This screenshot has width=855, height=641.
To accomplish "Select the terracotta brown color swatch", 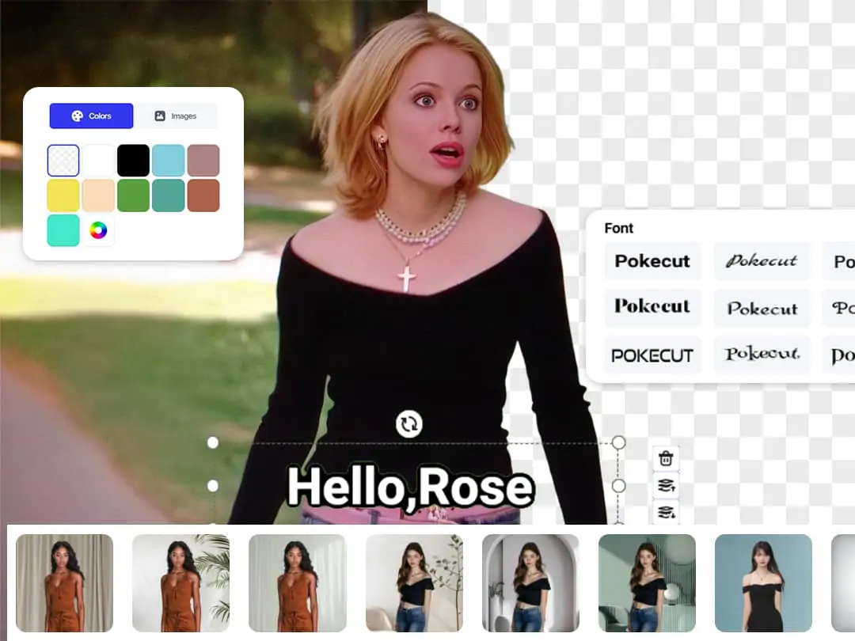I will click(203, 195).
